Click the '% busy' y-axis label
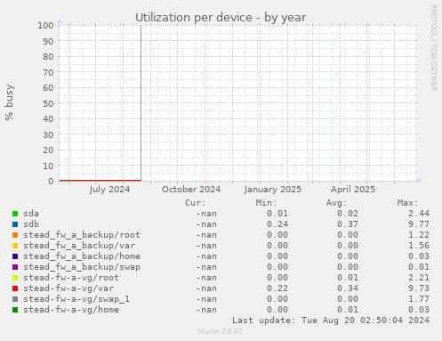The height and width of the screenshot is (341, 442). pyautogui.click(x=9, y=102)
